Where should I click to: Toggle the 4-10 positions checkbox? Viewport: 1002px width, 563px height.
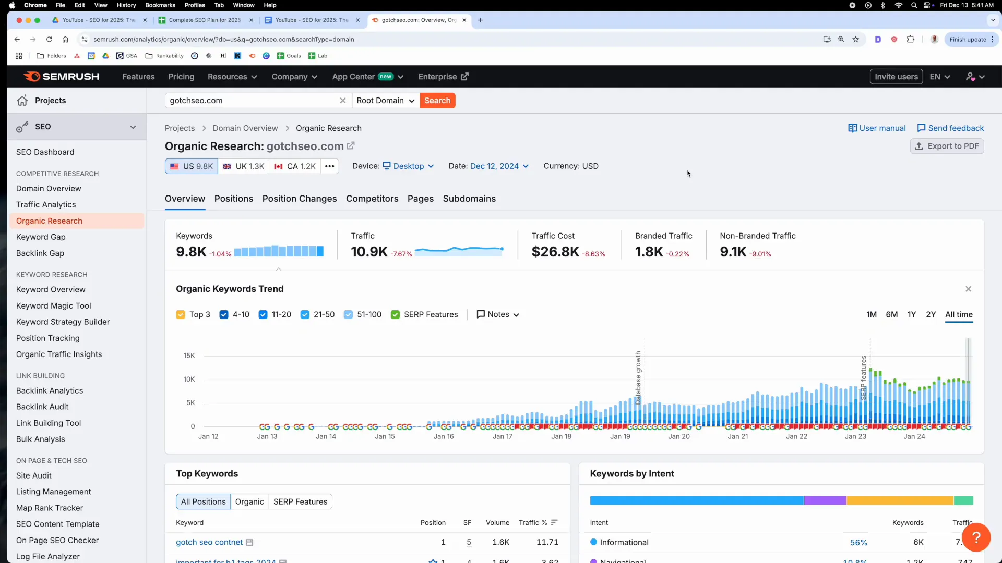click(224, 315)
